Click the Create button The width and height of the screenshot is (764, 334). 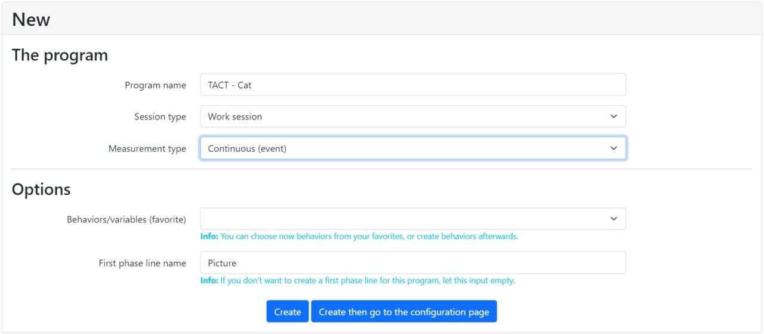tap(287, 312)
